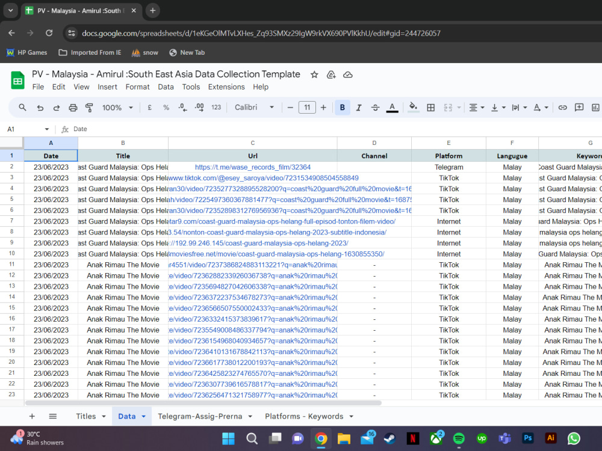Open the Extensions menu
The height and width of the screenshot is (451, 602).
click(226, 87)
